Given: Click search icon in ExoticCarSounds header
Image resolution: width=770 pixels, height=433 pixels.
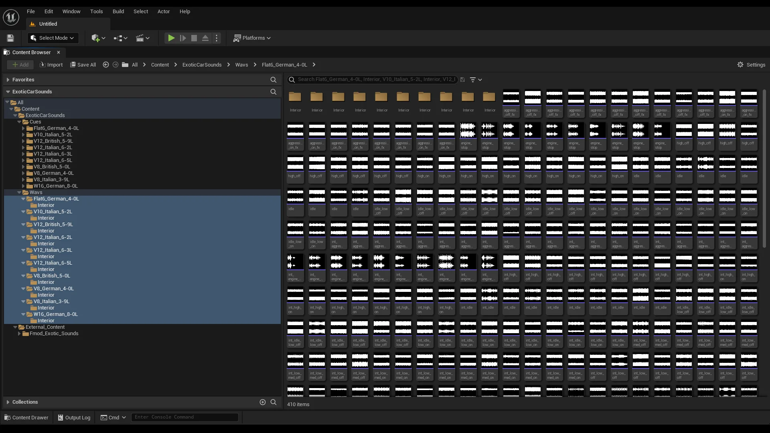Looking at the screenshot, I should [274, 92].
